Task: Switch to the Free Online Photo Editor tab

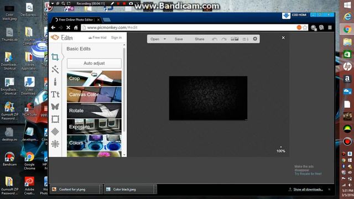Action: (76, 20)
